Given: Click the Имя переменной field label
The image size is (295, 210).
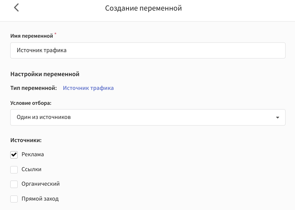Looking at the screenshot, I should pos(31,36).
